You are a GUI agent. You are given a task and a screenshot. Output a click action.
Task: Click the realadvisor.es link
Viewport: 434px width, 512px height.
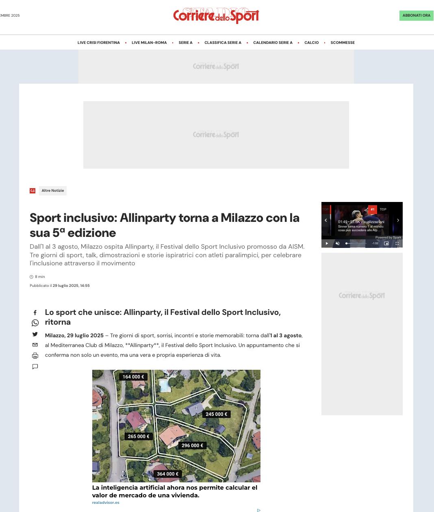[x=106, y=503]
